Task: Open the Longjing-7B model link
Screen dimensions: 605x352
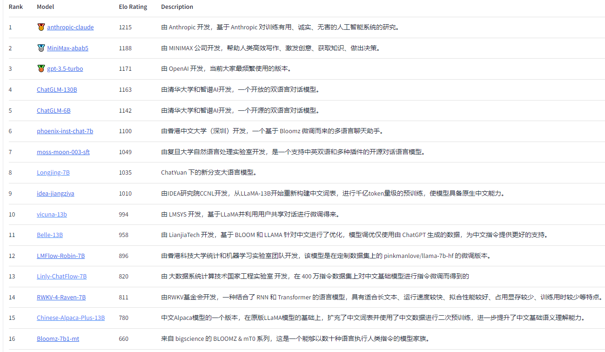Action: pos(53,172)
